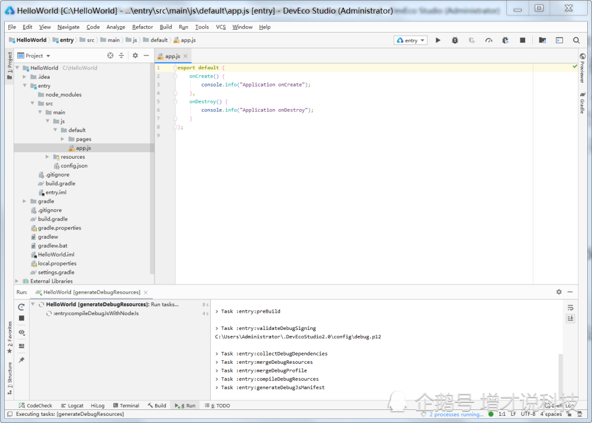Screen dimensions: 592x423
Task: Click the Collapse All icon in Project panel
Action: click(x=121, y=56)
